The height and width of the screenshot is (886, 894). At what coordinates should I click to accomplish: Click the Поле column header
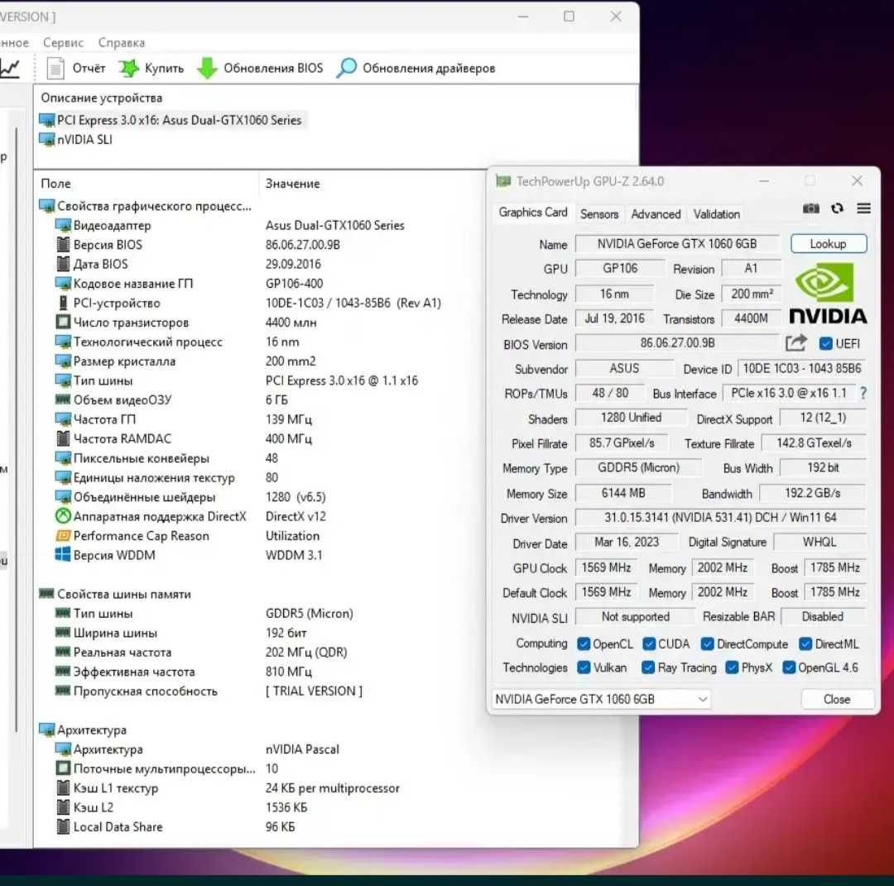pyautogui.click(x=56, y=184)
